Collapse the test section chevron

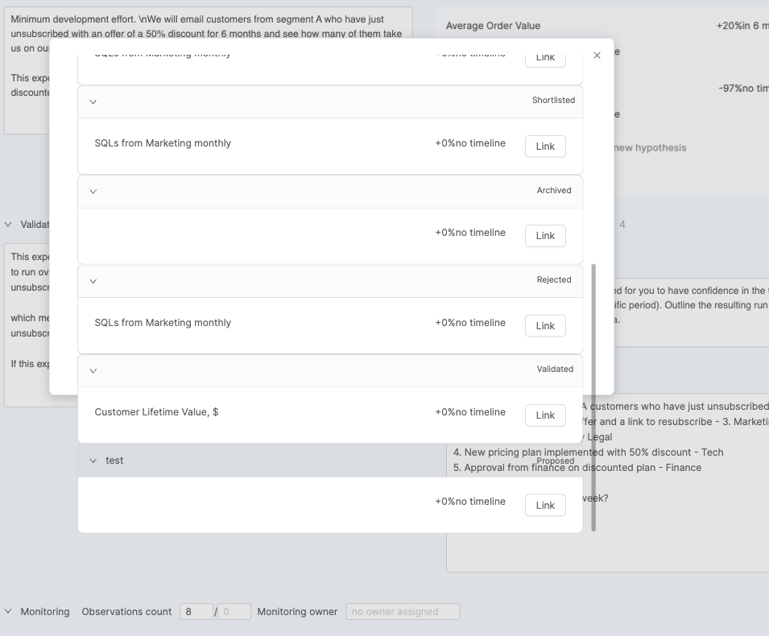[93, 460]
